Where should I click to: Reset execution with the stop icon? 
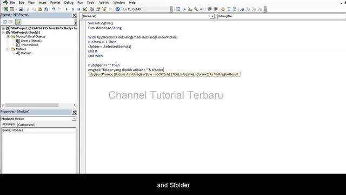[78, 9]
